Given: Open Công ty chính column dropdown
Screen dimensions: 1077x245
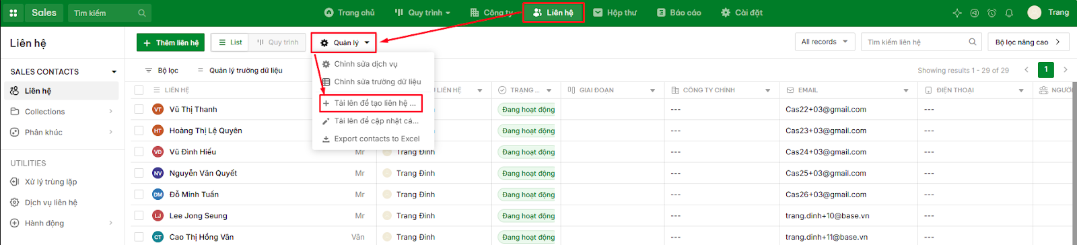Looking at the screenshot, I should tap(768, 90).
